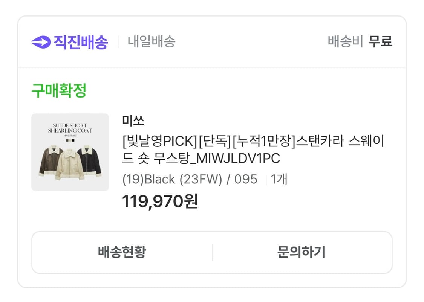Open the 배송현황 delivery status button
Viewport: 424px width, 302px height.
[122, 252]
